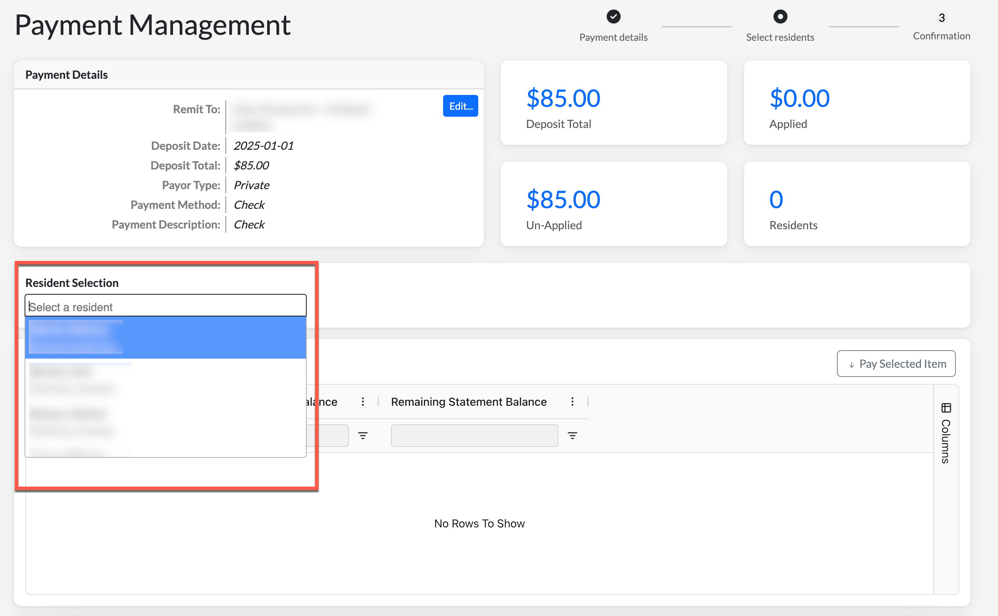Click the Payment details step label
998x616 pixels.
(613, 38)
